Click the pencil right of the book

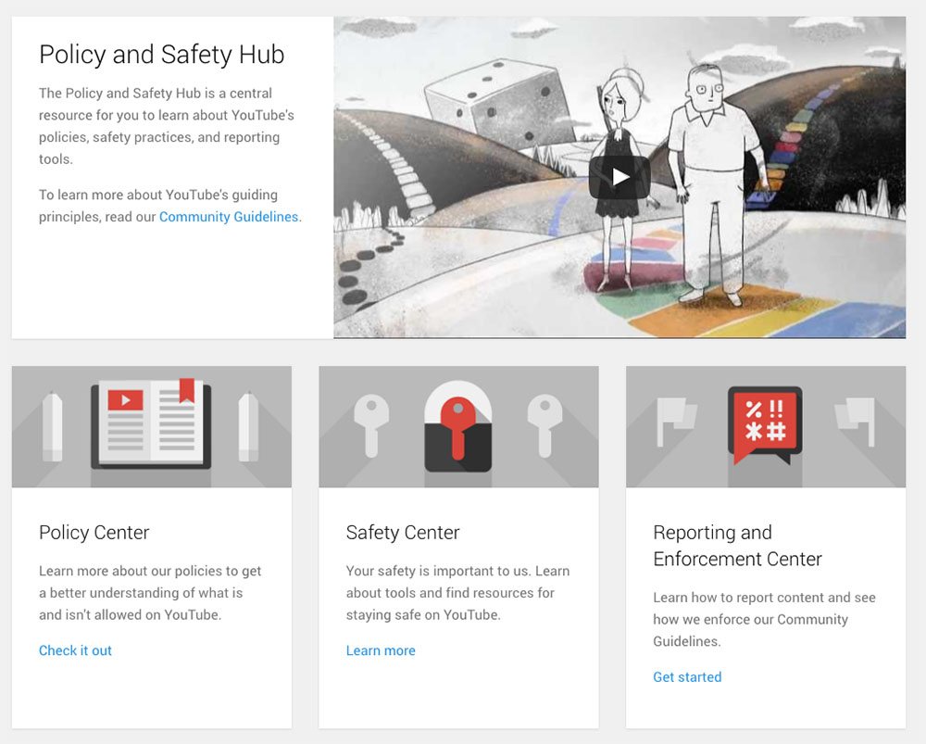tap(248, 426)
